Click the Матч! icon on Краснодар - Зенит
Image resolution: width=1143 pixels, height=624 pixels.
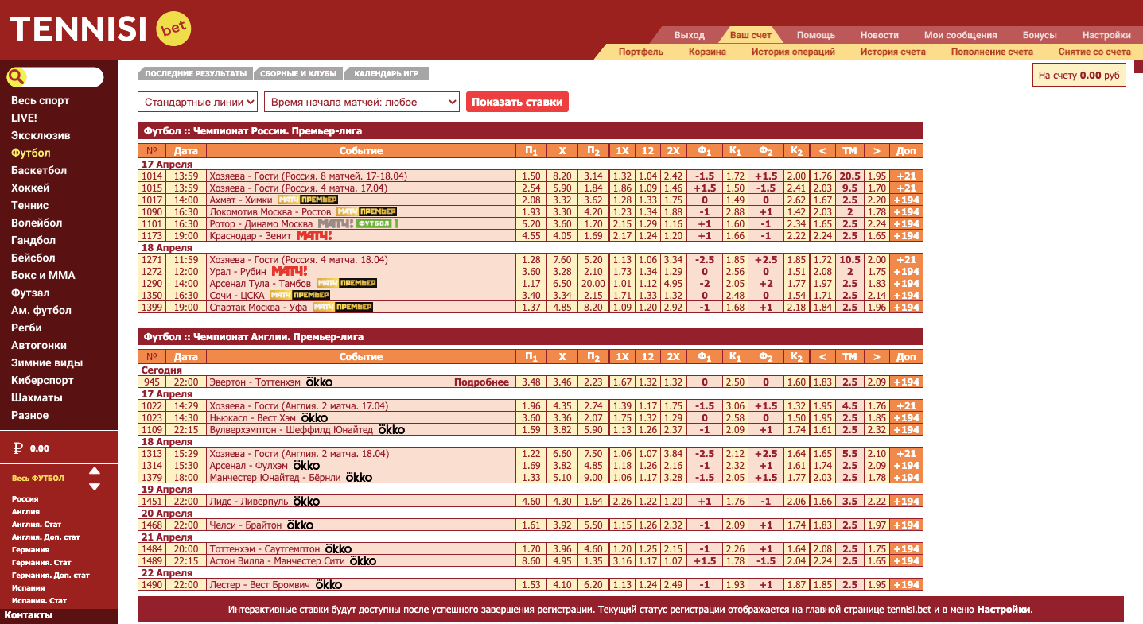313,235
